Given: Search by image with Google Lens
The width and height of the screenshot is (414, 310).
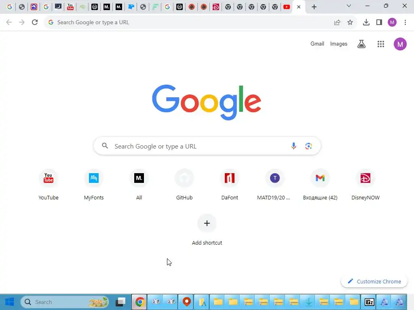Looking at the screenshot, I should click(x=308, y=146).
